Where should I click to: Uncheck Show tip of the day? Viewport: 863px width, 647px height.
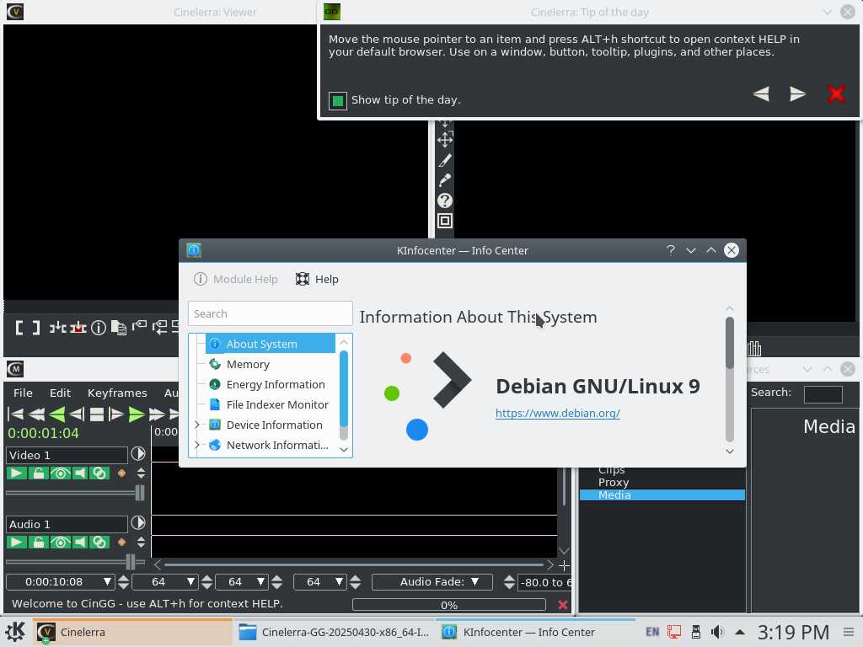pyautogui.click(x=338, y=101)
